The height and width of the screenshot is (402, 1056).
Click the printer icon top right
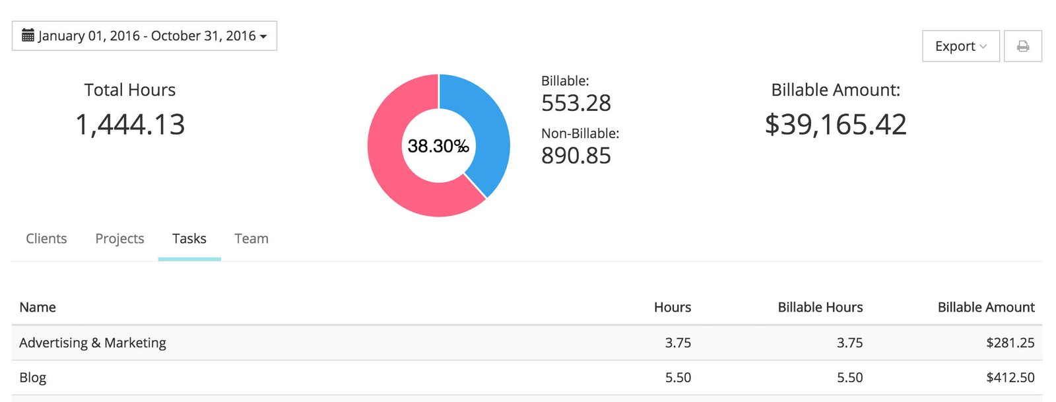[1023, 46]
